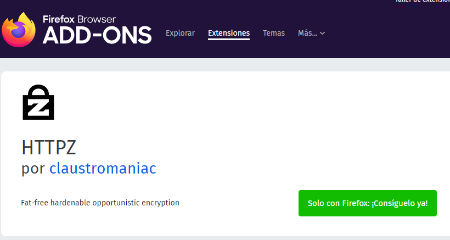Click the underline beneath Extensiones
This screenshot has height=240, width=450.
point(229,39)
